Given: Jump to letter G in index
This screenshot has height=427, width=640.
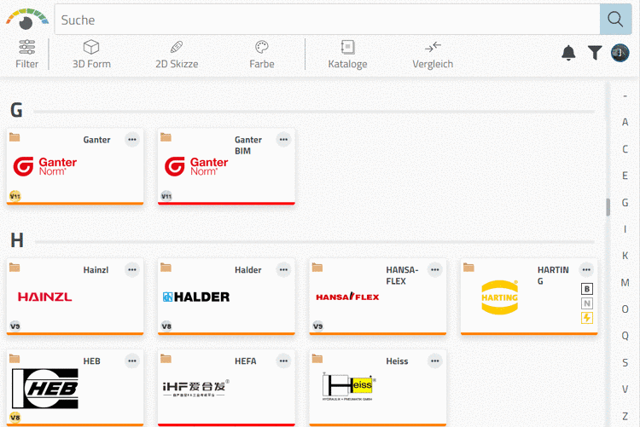Looking at the screenshot, I should [x=625, y=203].
